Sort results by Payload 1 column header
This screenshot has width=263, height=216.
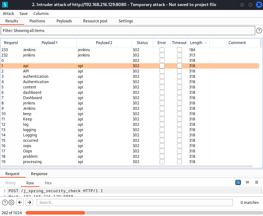point(49,43)
